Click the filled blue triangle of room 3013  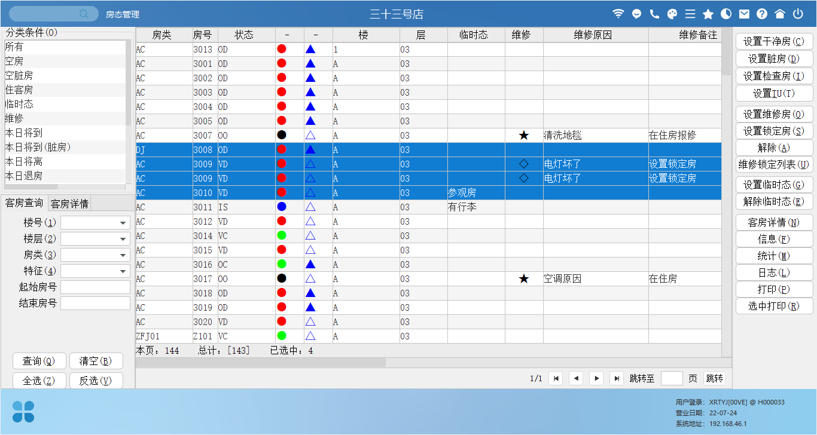coord(310,49)
